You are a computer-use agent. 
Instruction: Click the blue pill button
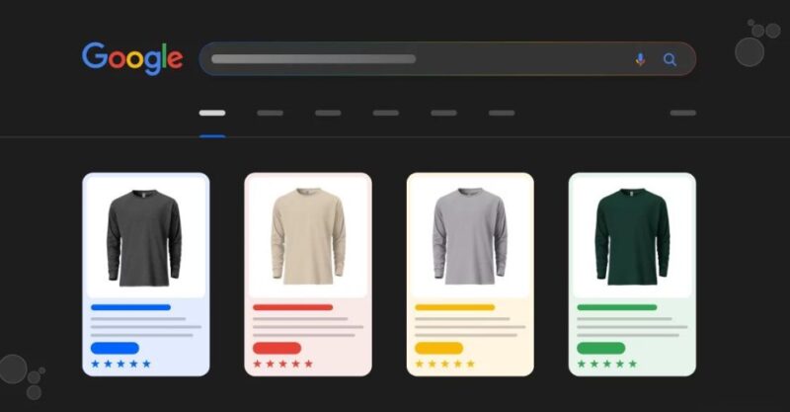pyautogui.click(x=115, y=348)
